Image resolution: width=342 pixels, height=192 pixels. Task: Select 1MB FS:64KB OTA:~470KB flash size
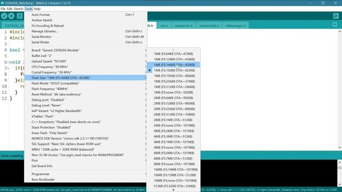[x=173, y=54]
